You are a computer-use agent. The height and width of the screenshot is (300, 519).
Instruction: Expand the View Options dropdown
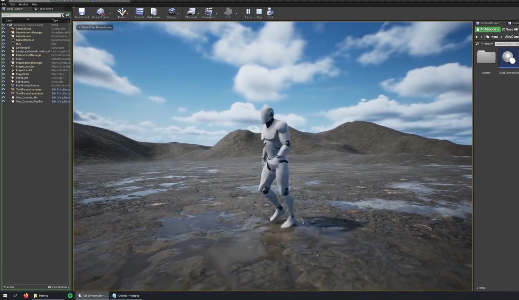click(59, 287)
